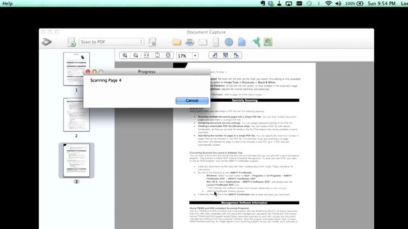Viewport: 408px width, 229px height.
Task: Click the Scanning Page 4 status text
Action: pos(106,80)
